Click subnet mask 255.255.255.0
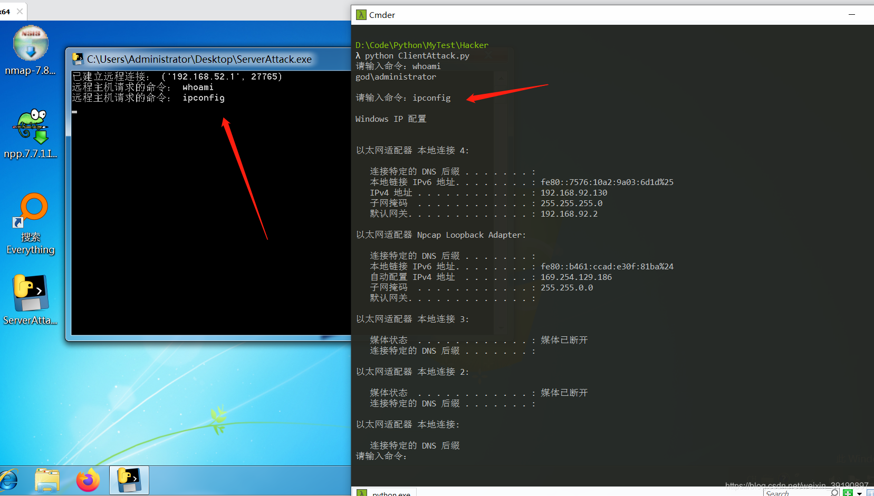This screenshot has height=496, width=874. [x=571, y=203]
